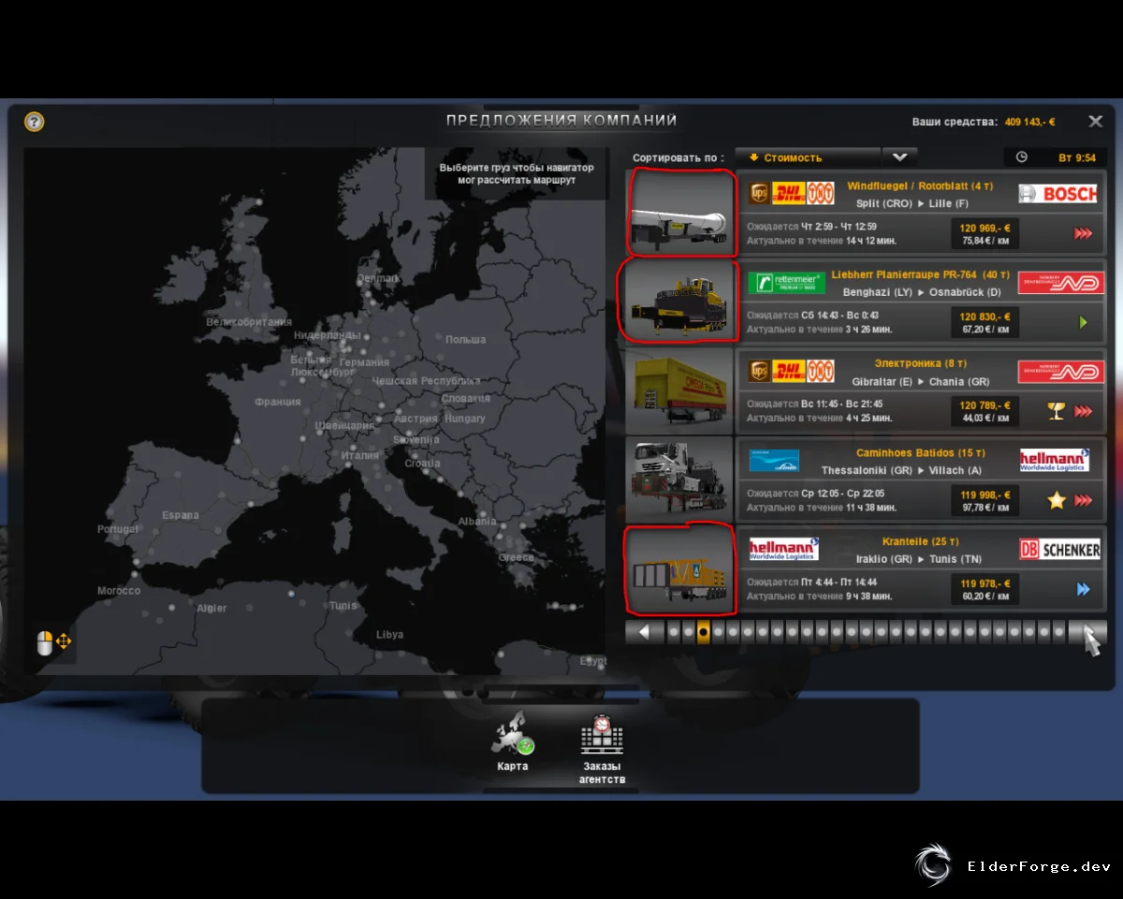Click the Польша label on the map
This screenshot has width=1123, height=899.
click(x=465, y=339)
